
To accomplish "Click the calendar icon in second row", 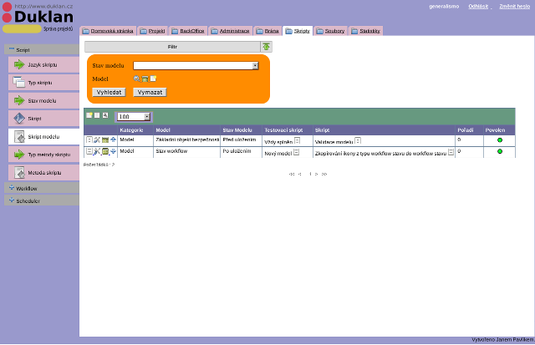I will pos(105,151).
